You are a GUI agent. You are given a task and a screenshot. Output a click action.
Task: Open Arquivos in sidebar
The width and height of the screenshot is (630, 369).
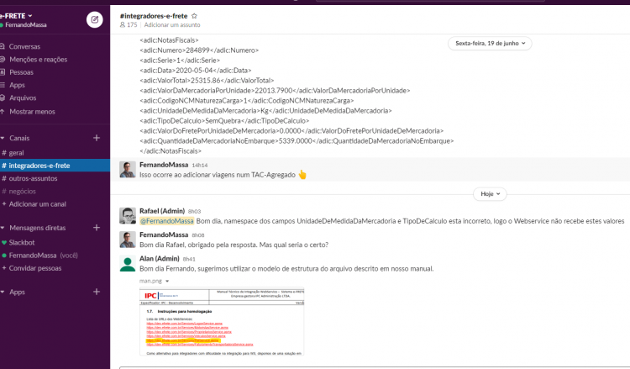pyautogui.click(x=23, y=98)
